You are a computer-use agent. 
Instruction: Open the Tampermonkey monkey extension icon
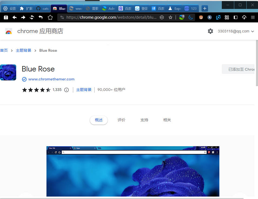(x=201, y=17)
